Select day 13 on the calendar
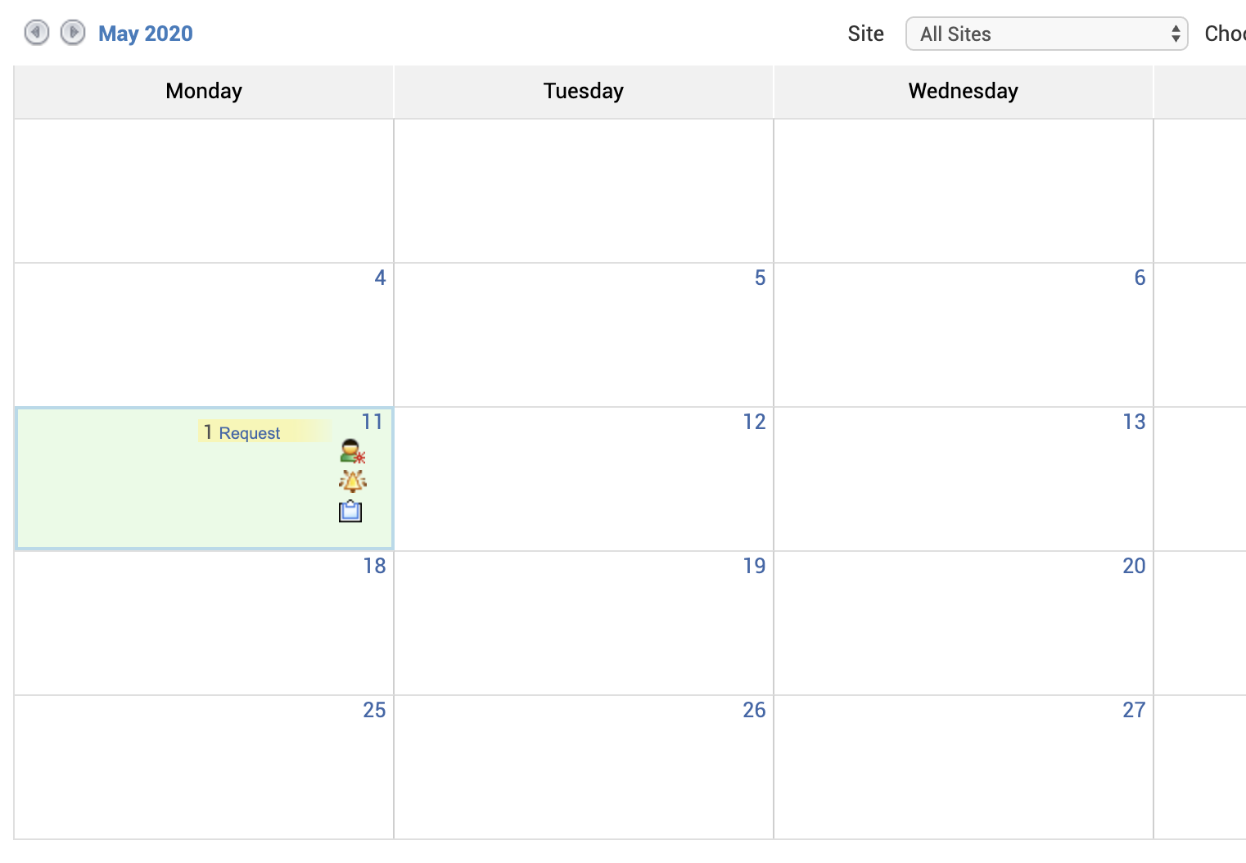The height and width of the screenshot is (863, 1246). pos(1134,422)
